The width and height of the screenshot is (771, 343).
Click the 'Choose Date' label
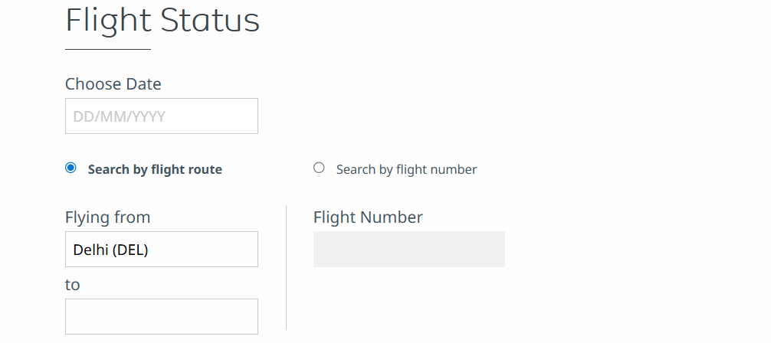[113, 84]
